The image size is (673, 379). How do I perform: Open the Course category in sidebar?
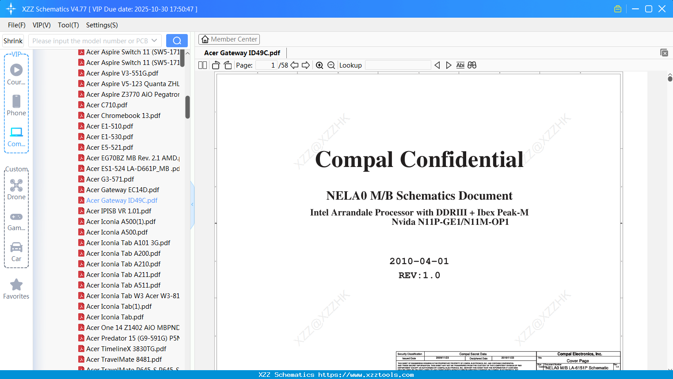coord(16,75)
